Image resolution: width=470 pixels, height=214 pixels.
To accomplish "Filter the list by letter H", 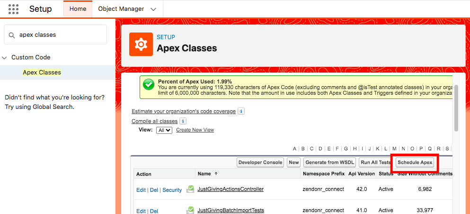I will [355, 148].
